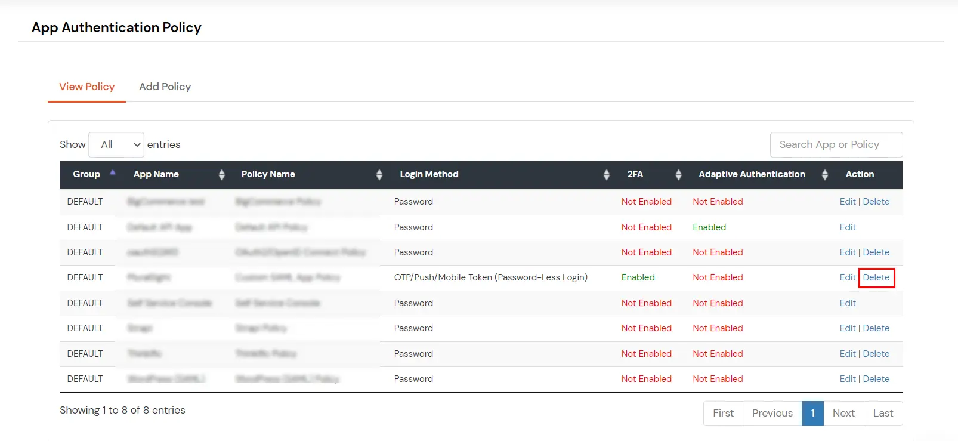The height and width of the screenshot is (441, 958).
Task: Go to Previous page of results
Action: [x=772, y=413]
